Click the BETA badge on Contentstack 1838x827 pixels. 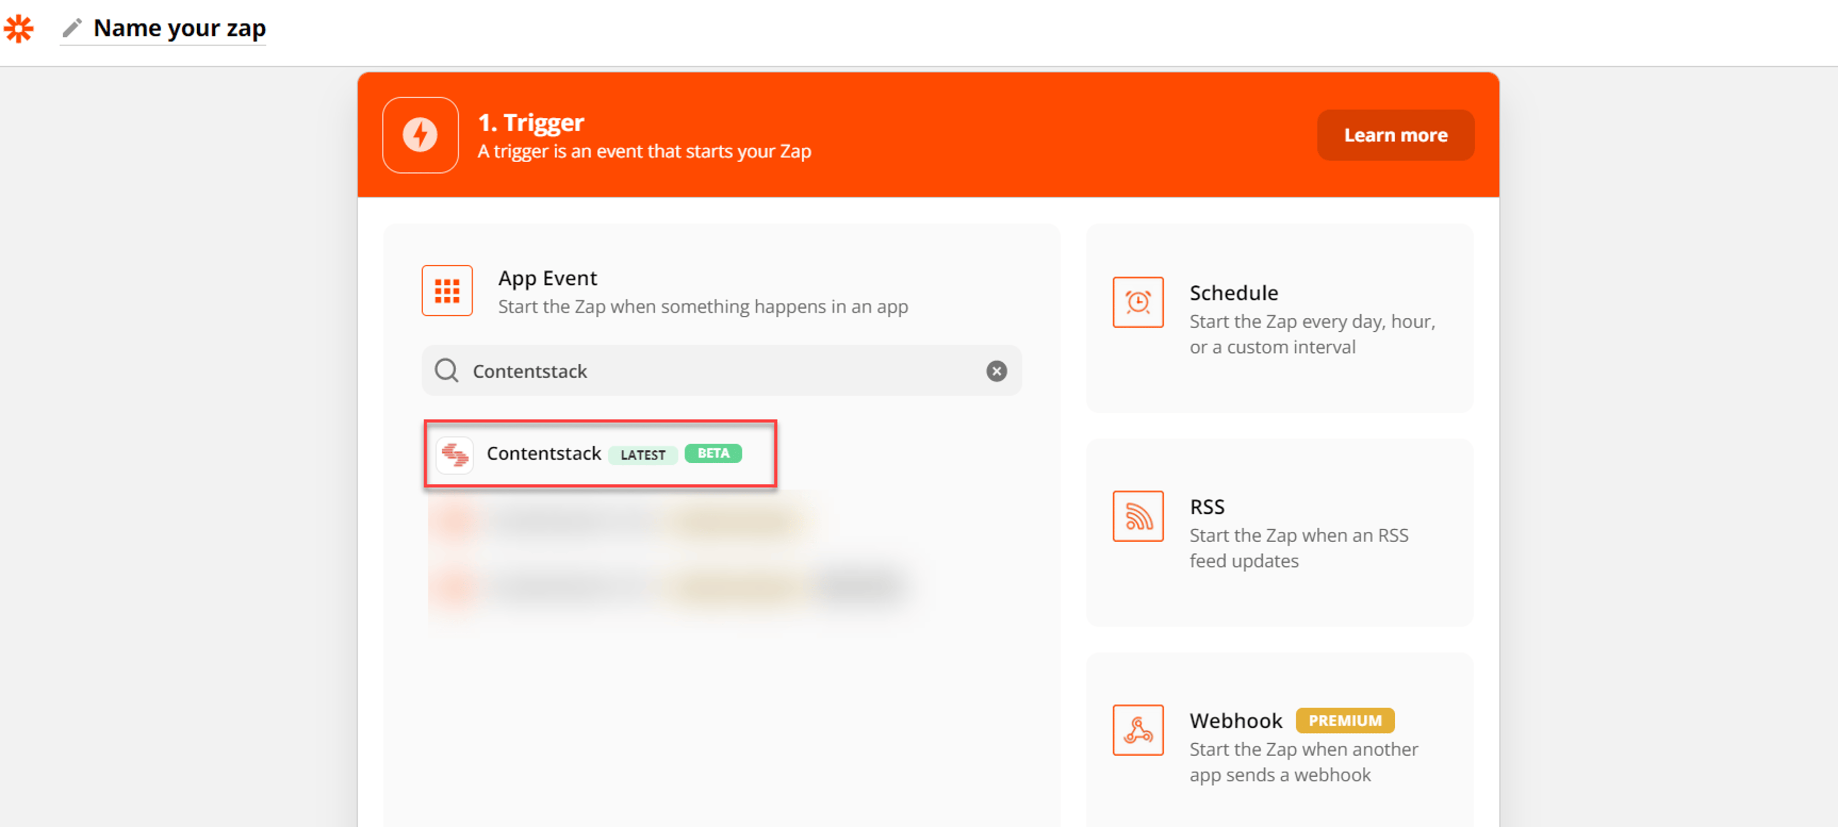(713, 453)
